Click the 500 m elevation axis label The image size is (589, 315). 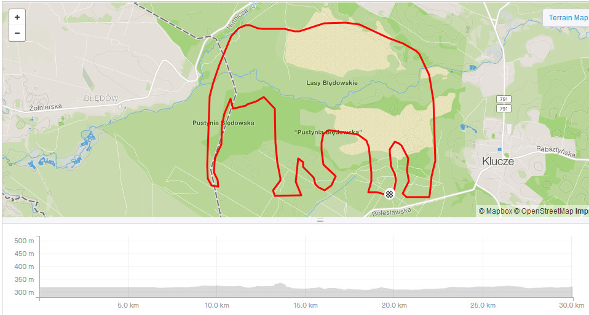pos(24,241)
